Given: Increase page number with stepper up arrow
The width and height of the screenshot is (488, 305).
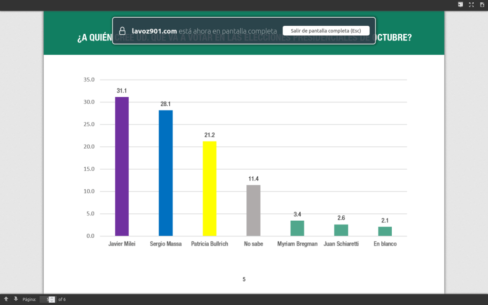Looking at the screenshot, I should point(52,298).
